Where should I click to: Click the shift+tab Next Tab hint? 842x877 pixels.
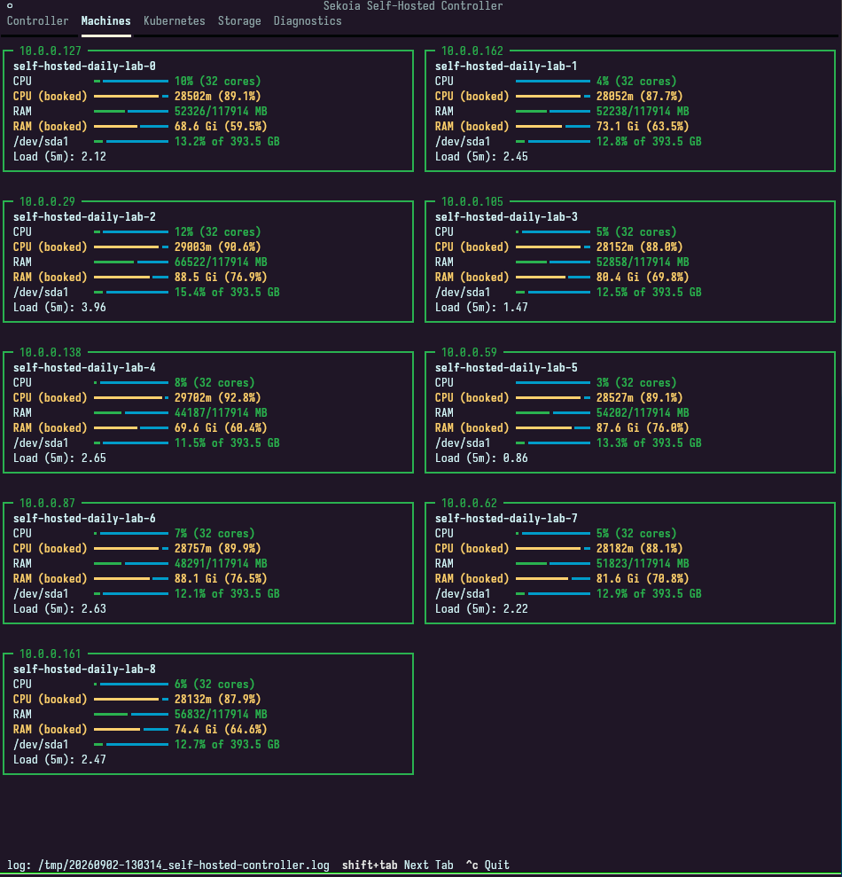click(398, 865)
